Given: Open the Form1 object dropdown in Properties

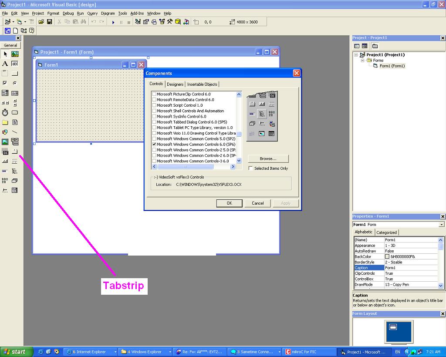Looking at the screenshot, I should [441, 225].
